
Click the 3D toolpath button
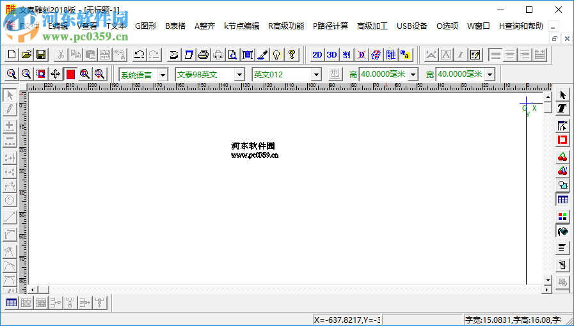point(331,55)
